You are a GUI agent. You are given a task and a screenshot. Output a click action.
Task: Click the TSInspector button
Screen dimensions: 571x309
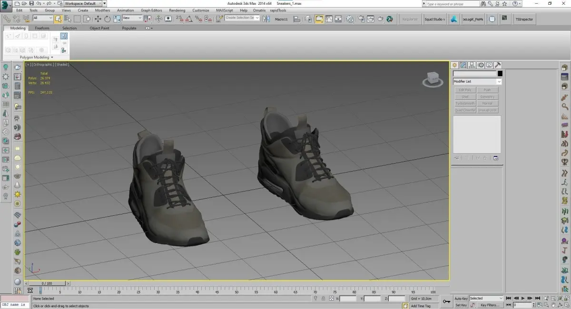(524, 19)
